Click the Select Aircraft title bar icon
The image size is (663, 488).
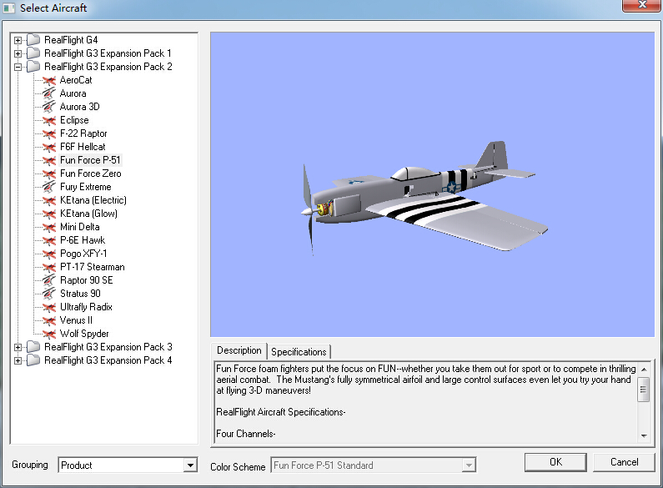tap(9, 8)
